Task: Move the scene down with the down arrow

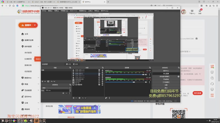Action: pyautogui.click(x=54, y=81)
